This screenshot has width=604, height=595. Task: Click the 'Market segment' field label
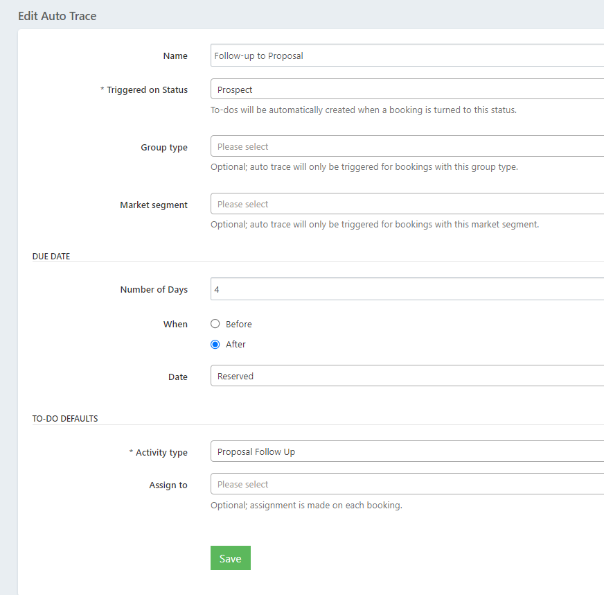pos(154,205)
